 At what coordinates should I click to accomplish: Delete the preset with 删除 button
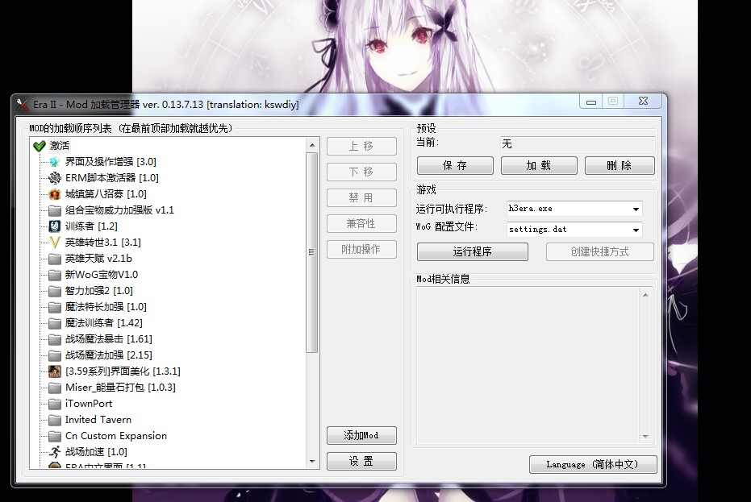pyautogui.click(x=620, y=165)
